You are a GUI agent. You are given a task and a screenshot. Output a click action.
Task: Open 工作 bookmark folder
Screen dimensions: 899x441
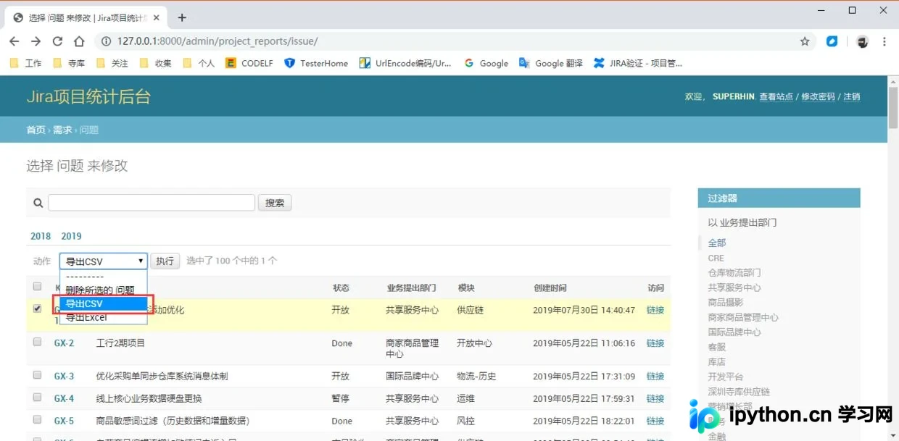point(25,63)
